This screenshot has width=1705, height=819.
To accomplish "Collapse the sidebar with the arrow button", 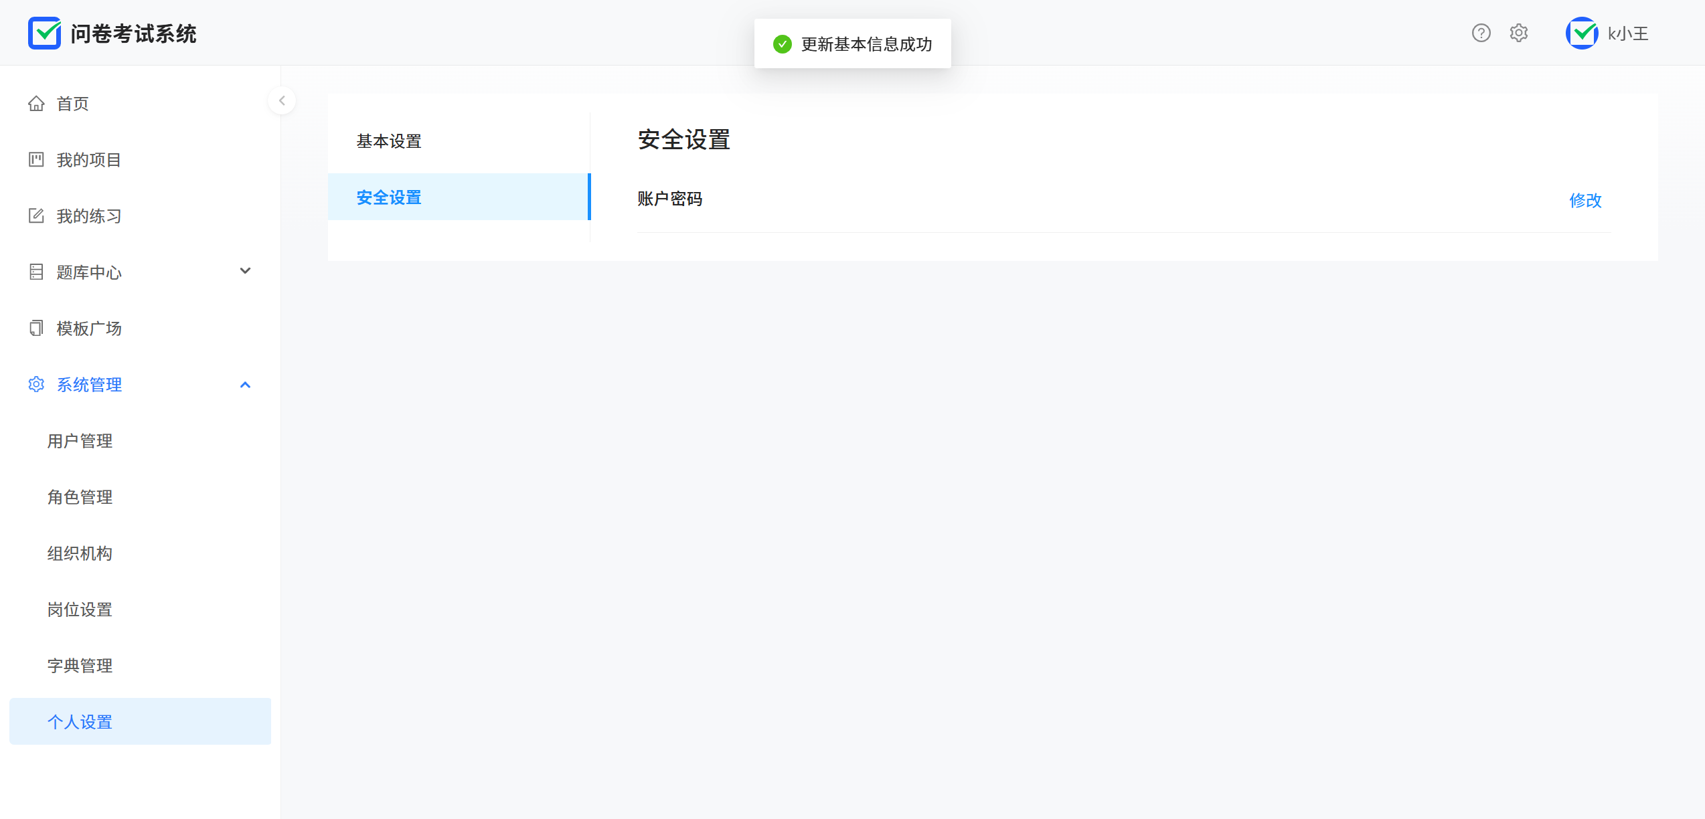I will tap(282, 101).
